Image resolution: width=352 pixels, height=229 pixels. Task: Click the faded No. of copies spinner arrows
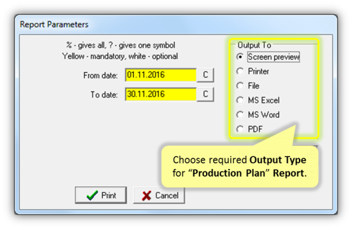313,153
